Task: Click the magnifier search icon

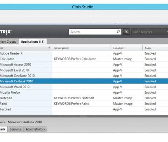Action: coord(118,32)
